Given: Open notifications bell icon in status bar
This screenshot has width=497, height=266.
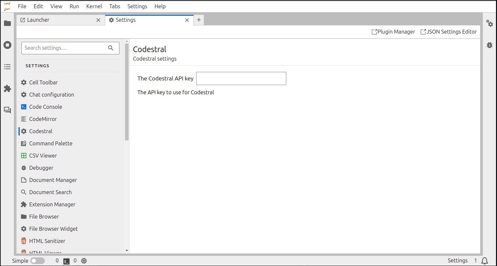Looking at the screenshot, I should click(484, 261).
